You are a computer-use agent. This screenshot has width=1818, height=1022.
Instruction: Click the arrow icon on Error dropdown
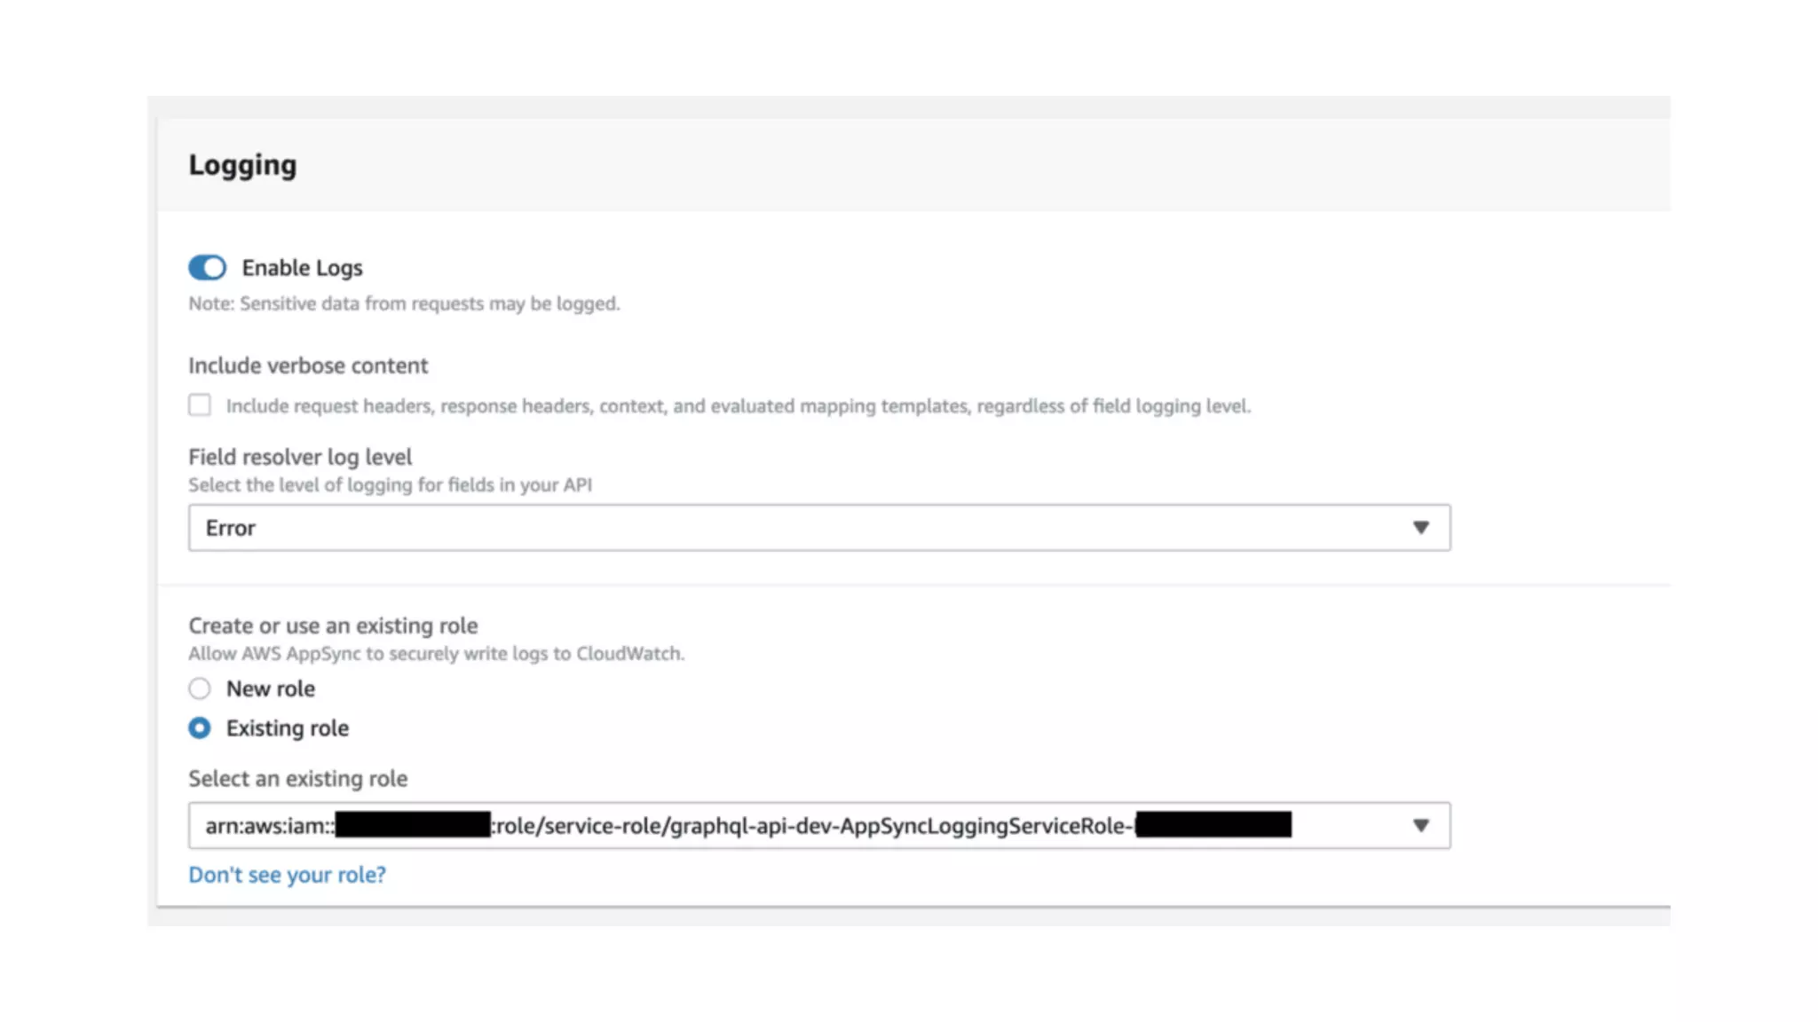[x=1420, y=528]
